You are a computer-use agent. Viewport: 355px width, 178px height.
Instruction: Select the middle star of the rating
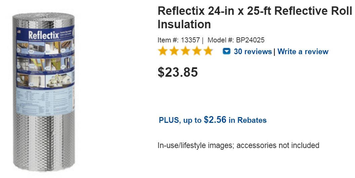click(x=186, y=51)
